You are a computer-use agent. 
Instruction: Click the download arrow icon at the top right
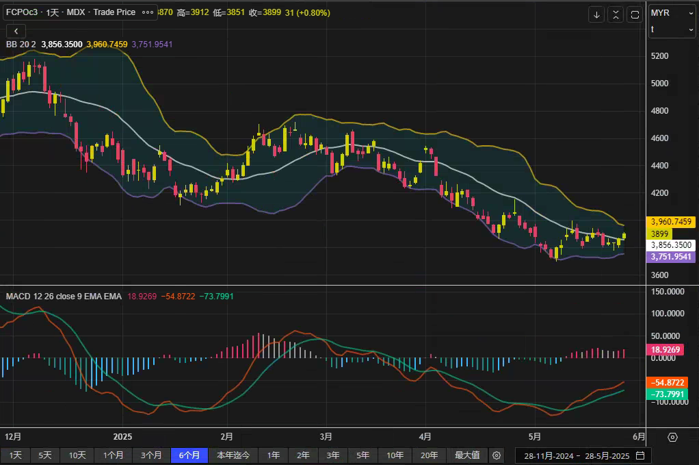click(x=596, y=15)
